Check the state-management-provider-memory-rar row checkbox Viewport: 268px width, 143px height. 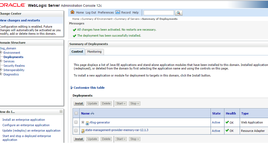pos(76,131)
